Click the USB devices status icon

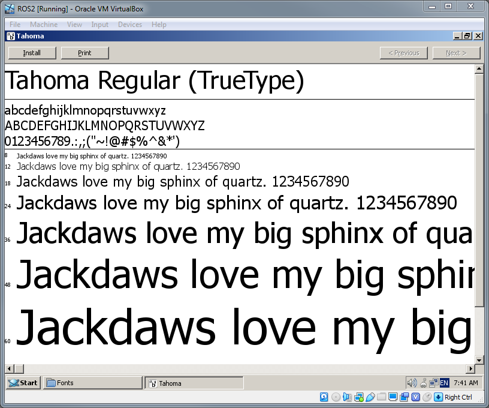tap(370, 397)
